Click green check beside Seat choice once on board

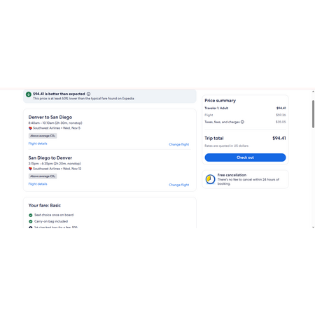pyautogui.click(x=31, y=215)
